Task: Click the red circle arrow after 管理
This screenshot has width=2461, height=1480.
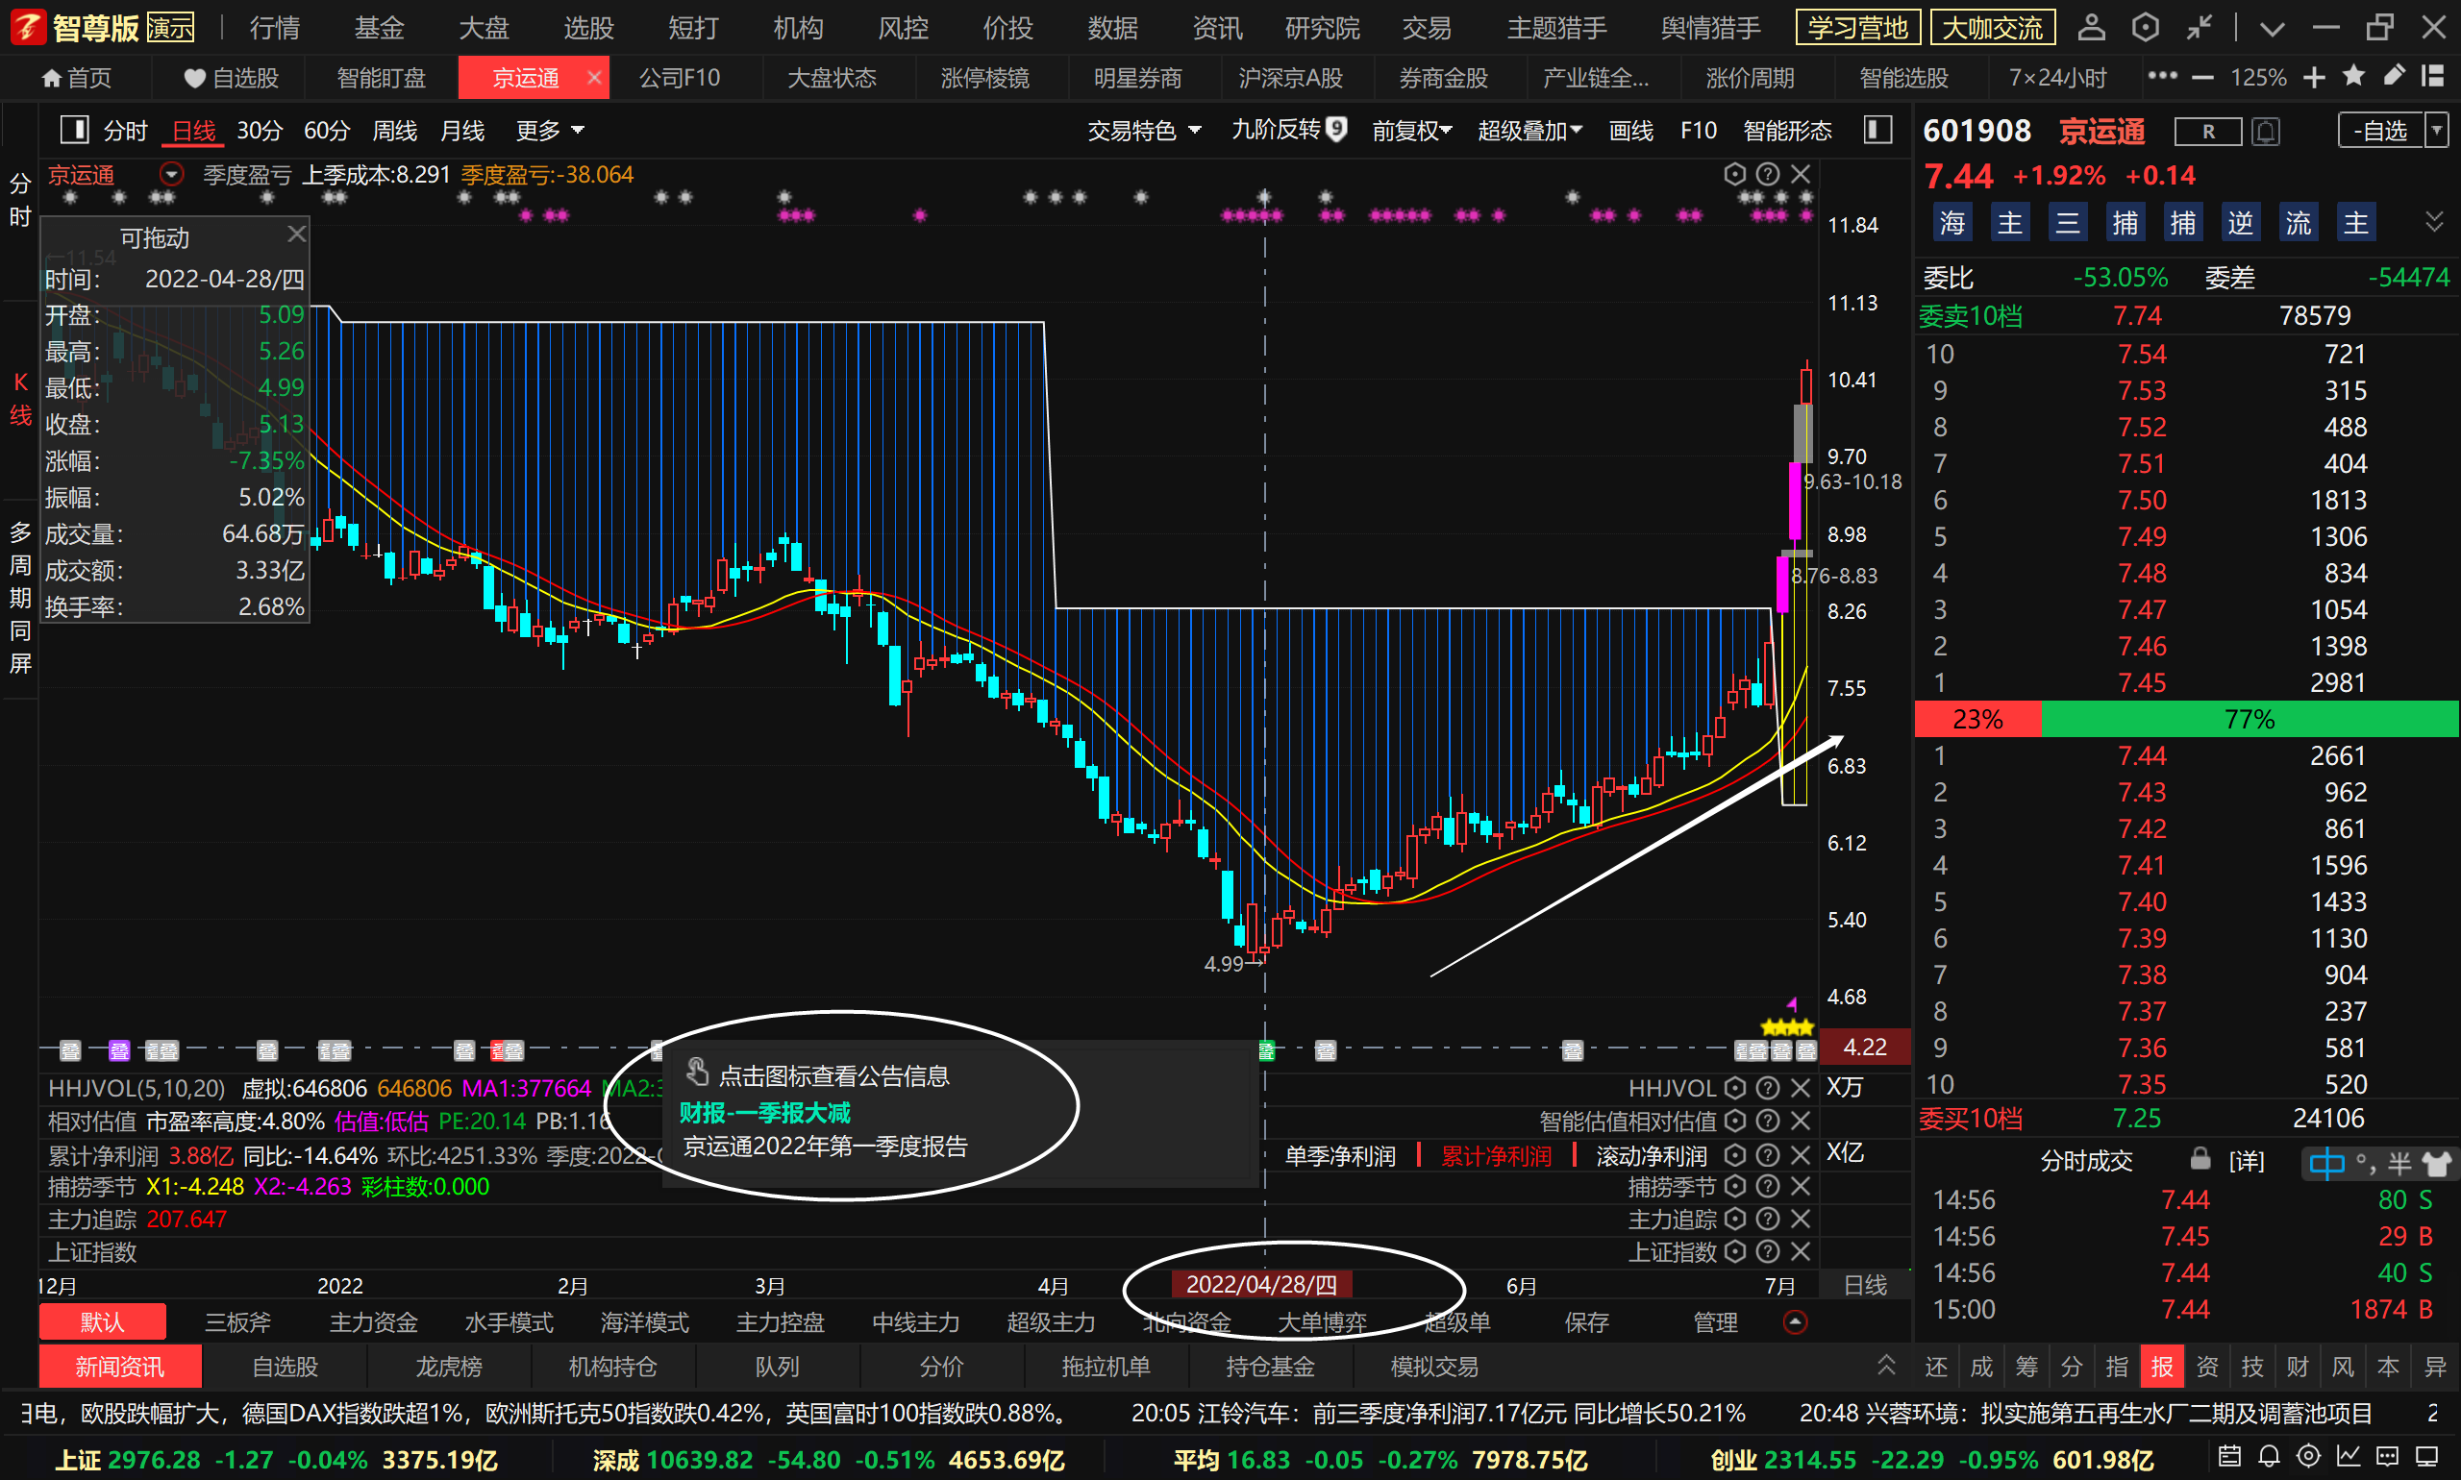Action: (x=1794, y=1322)
